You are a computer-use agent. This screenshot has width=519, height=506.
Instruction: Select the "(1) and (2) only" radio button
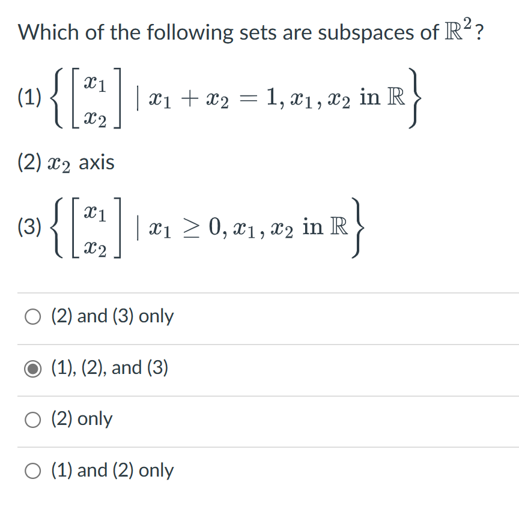(x=33, y=471)
